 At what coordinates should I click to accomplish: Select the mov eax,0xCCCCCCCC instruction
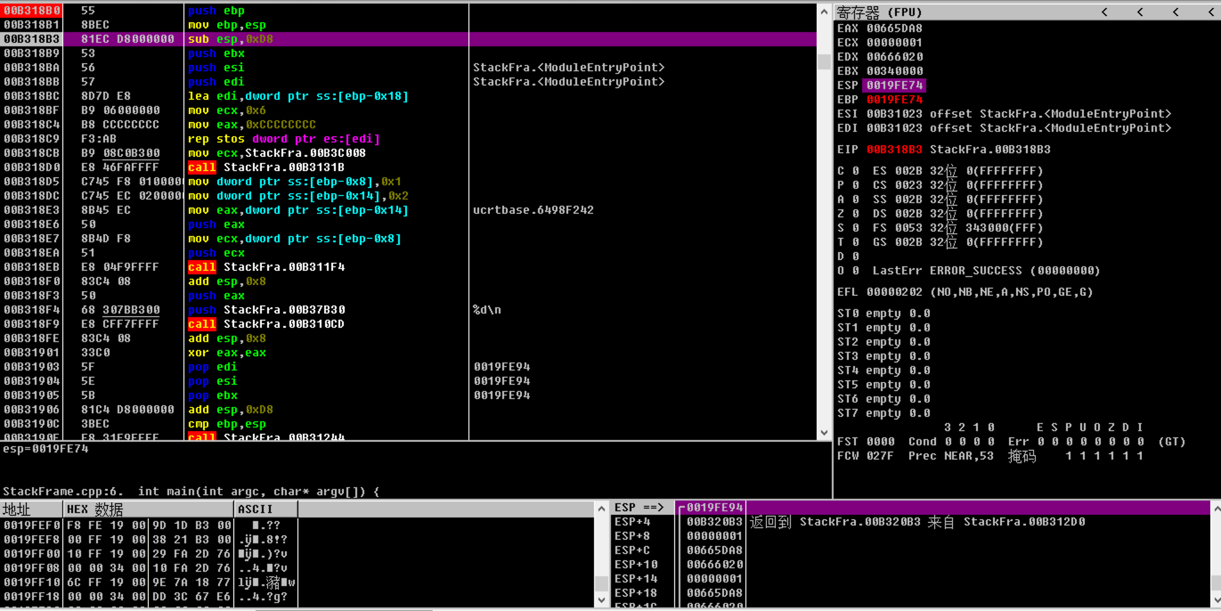[252, 124]
